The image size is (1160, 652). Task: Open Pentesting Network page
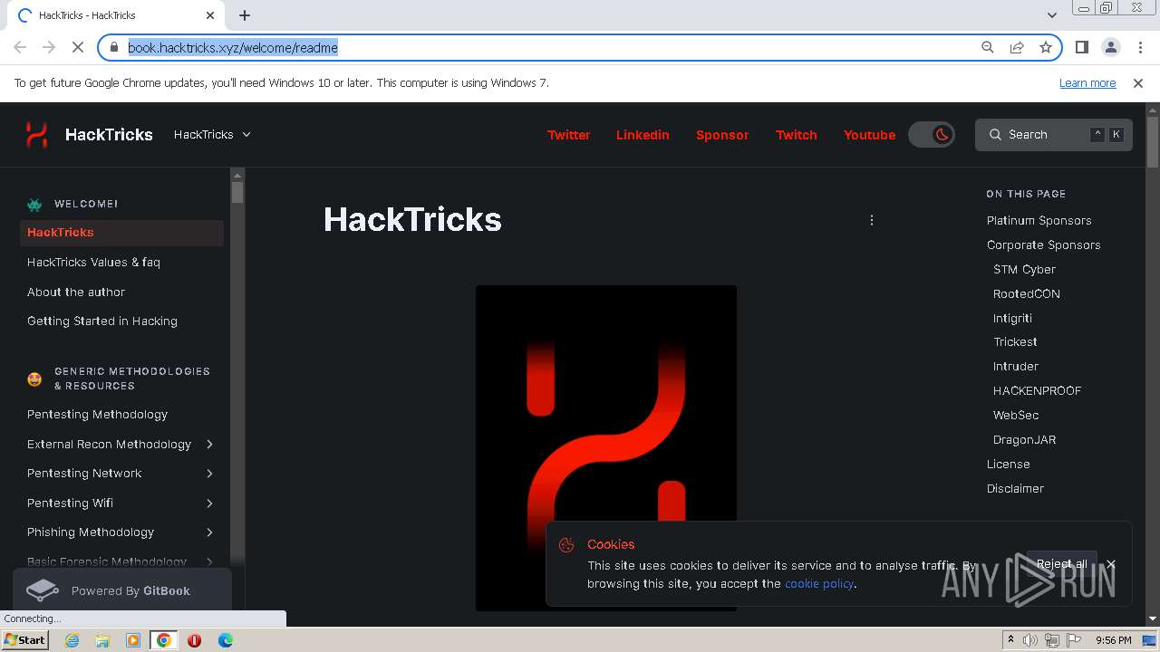(84, 474)
